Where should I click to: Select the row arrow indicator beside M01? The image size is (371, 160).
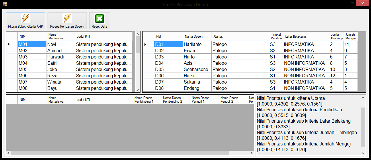click(9, 44)
